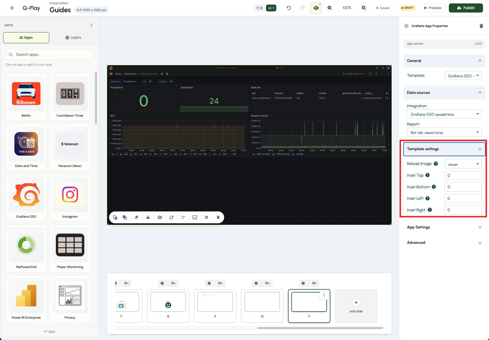Image resolution: width=489 pixels, height=340 pixels.
Task: Switch to the Apps tab
Action: (26, 38)
